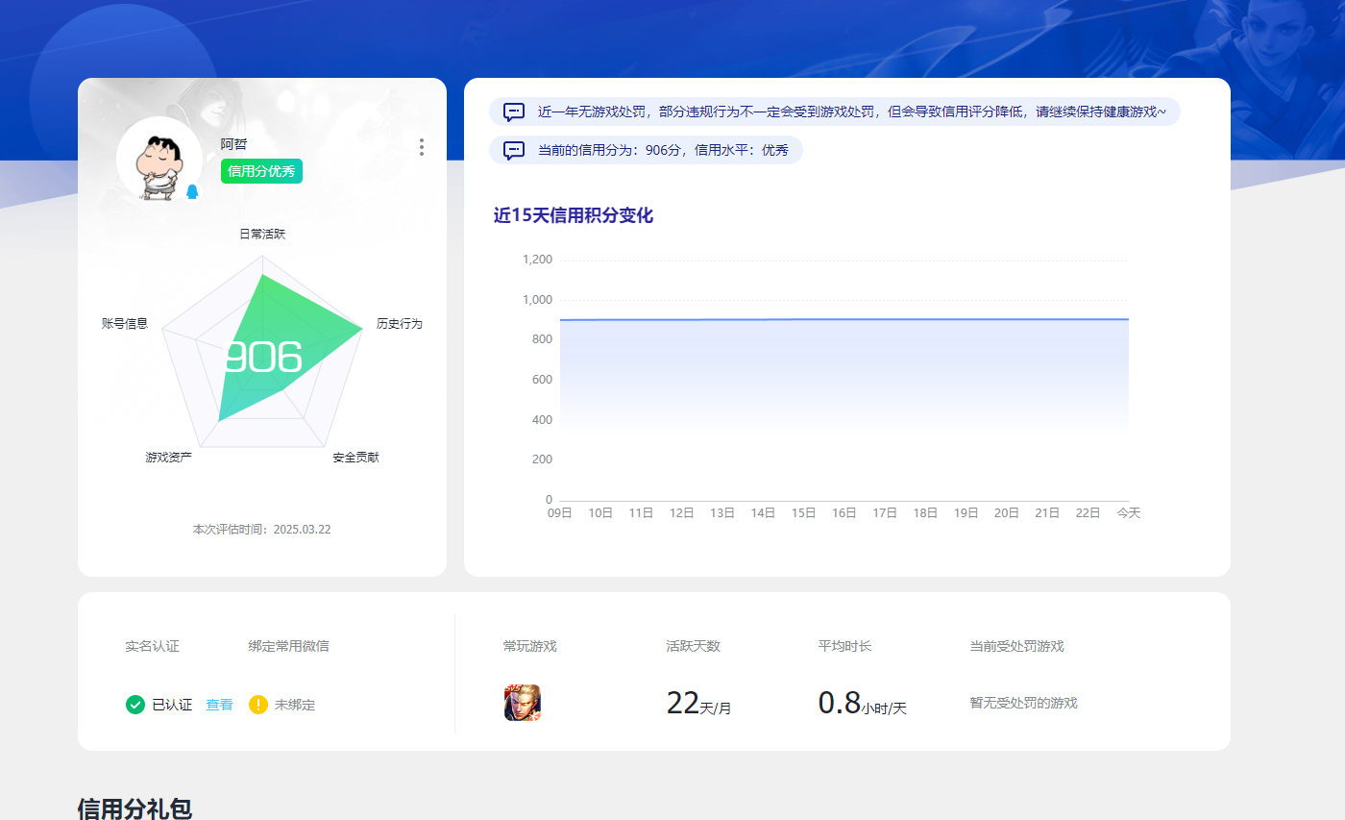Screen dimensions: 1345x820
Task: Click the 日常活跃 radar label
Action: pyautogui.click(x=262, y=234)
